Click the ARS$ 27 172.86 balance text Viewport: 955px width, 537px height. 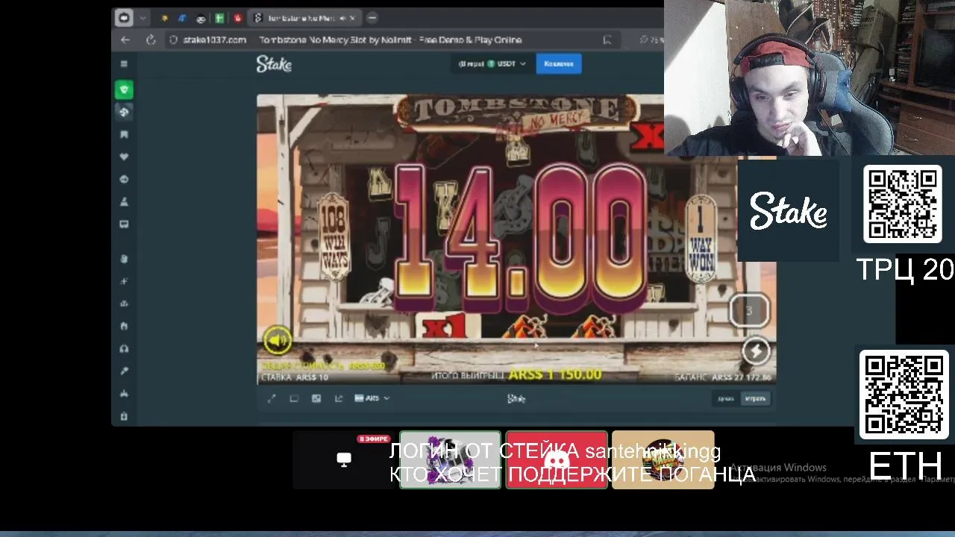click(741, 377)
